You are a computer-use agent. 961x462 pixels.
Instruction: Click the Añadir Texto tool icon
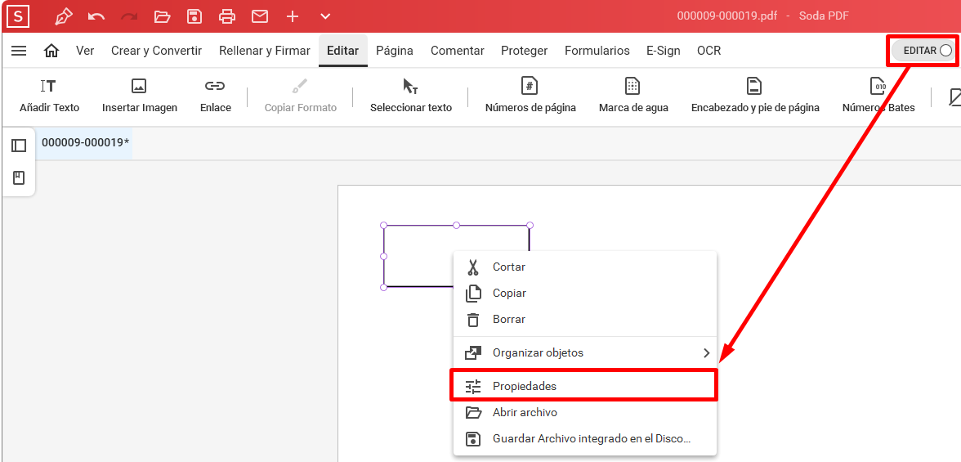pos(48,87)
